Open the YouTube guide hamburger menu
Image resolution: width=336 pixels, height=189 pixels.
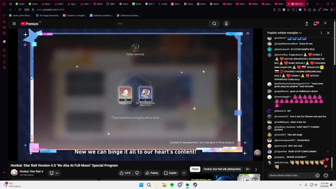click(x=14, y=24)
